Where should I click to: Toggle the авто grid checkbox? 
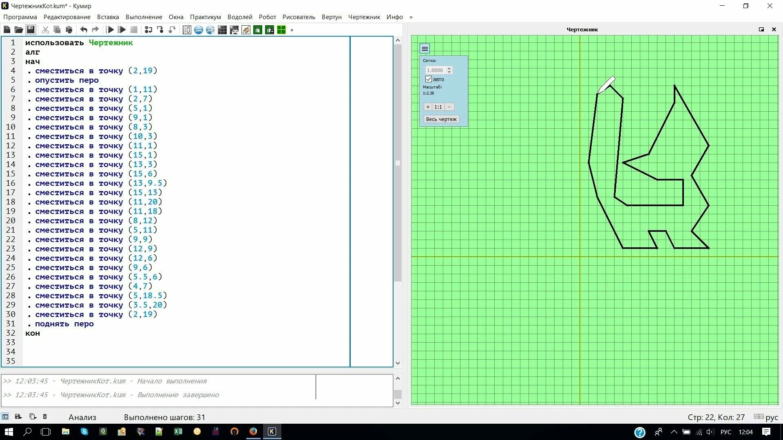coord(429,79)
